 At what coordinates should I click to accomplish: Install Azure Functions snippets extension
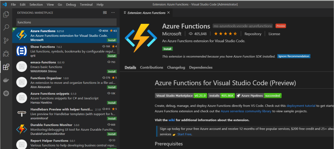112,103
